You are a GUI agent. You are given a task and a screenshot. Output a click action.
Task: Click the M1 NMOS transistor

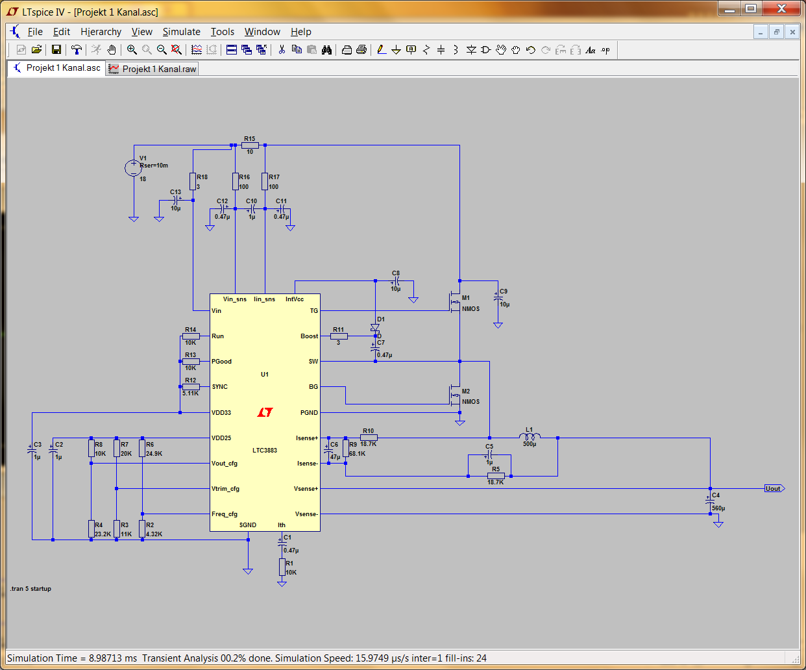click(x=456, y=302)
